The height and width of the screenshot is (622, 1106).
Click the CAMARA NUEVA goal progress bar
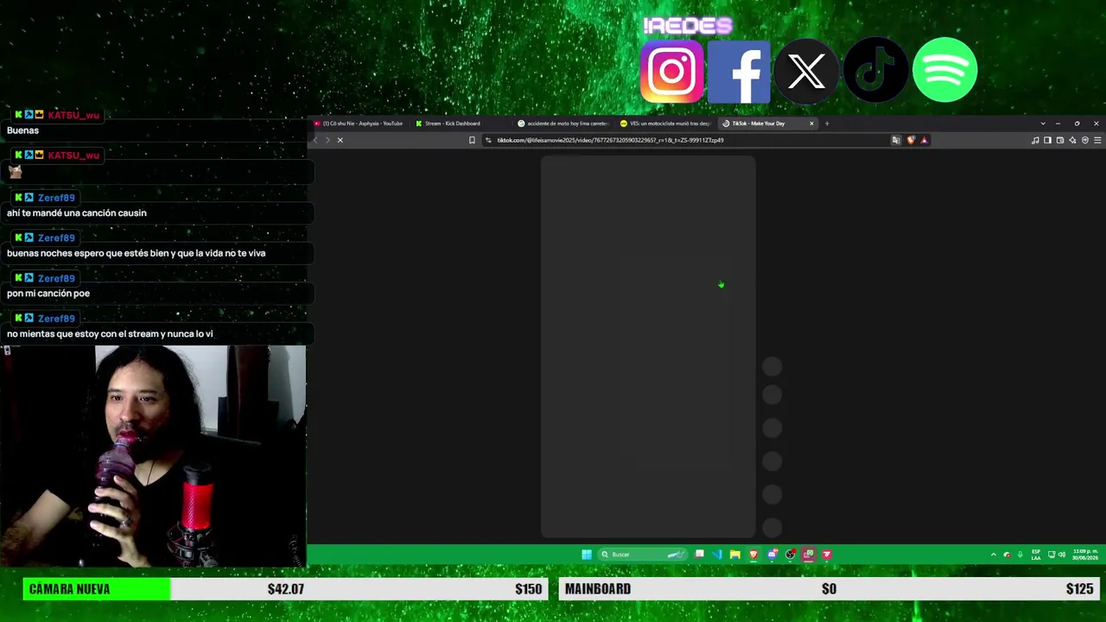point(285,589)
